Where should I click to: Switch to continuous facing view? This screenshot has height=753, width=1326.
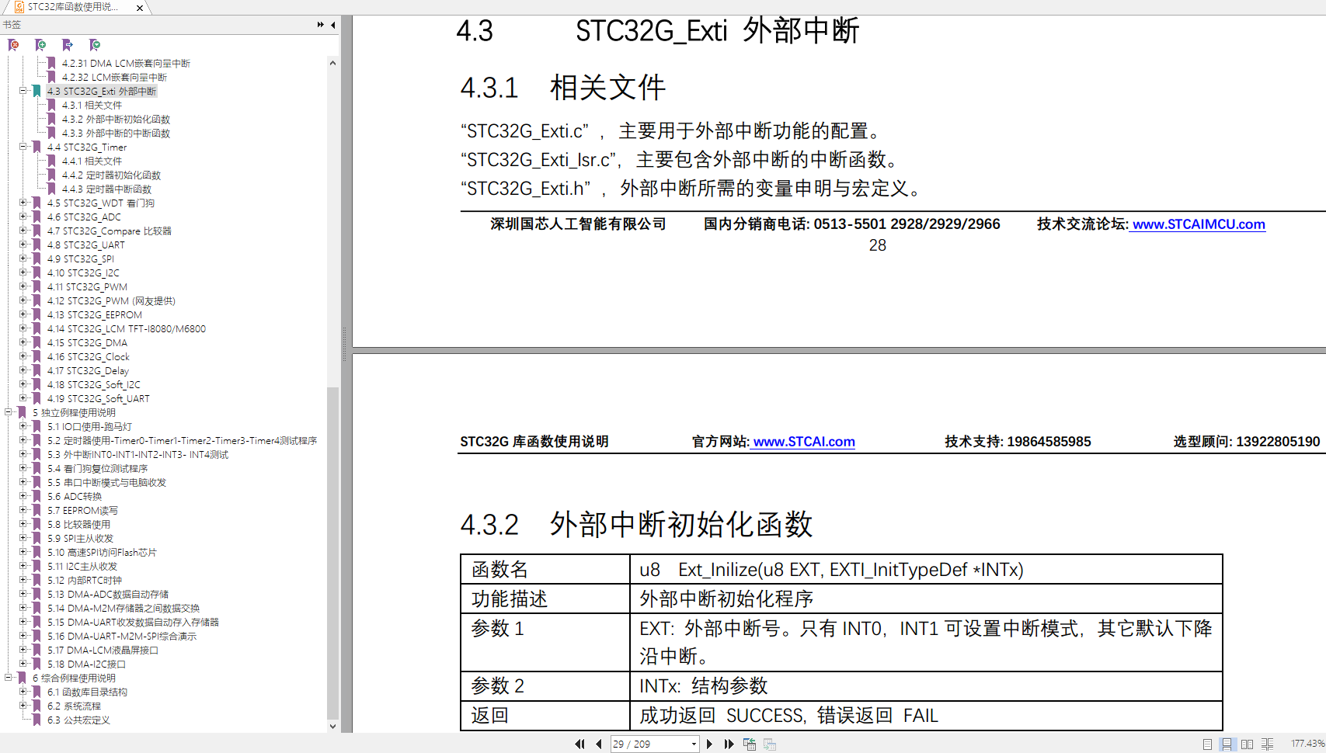coord(1267,744)
